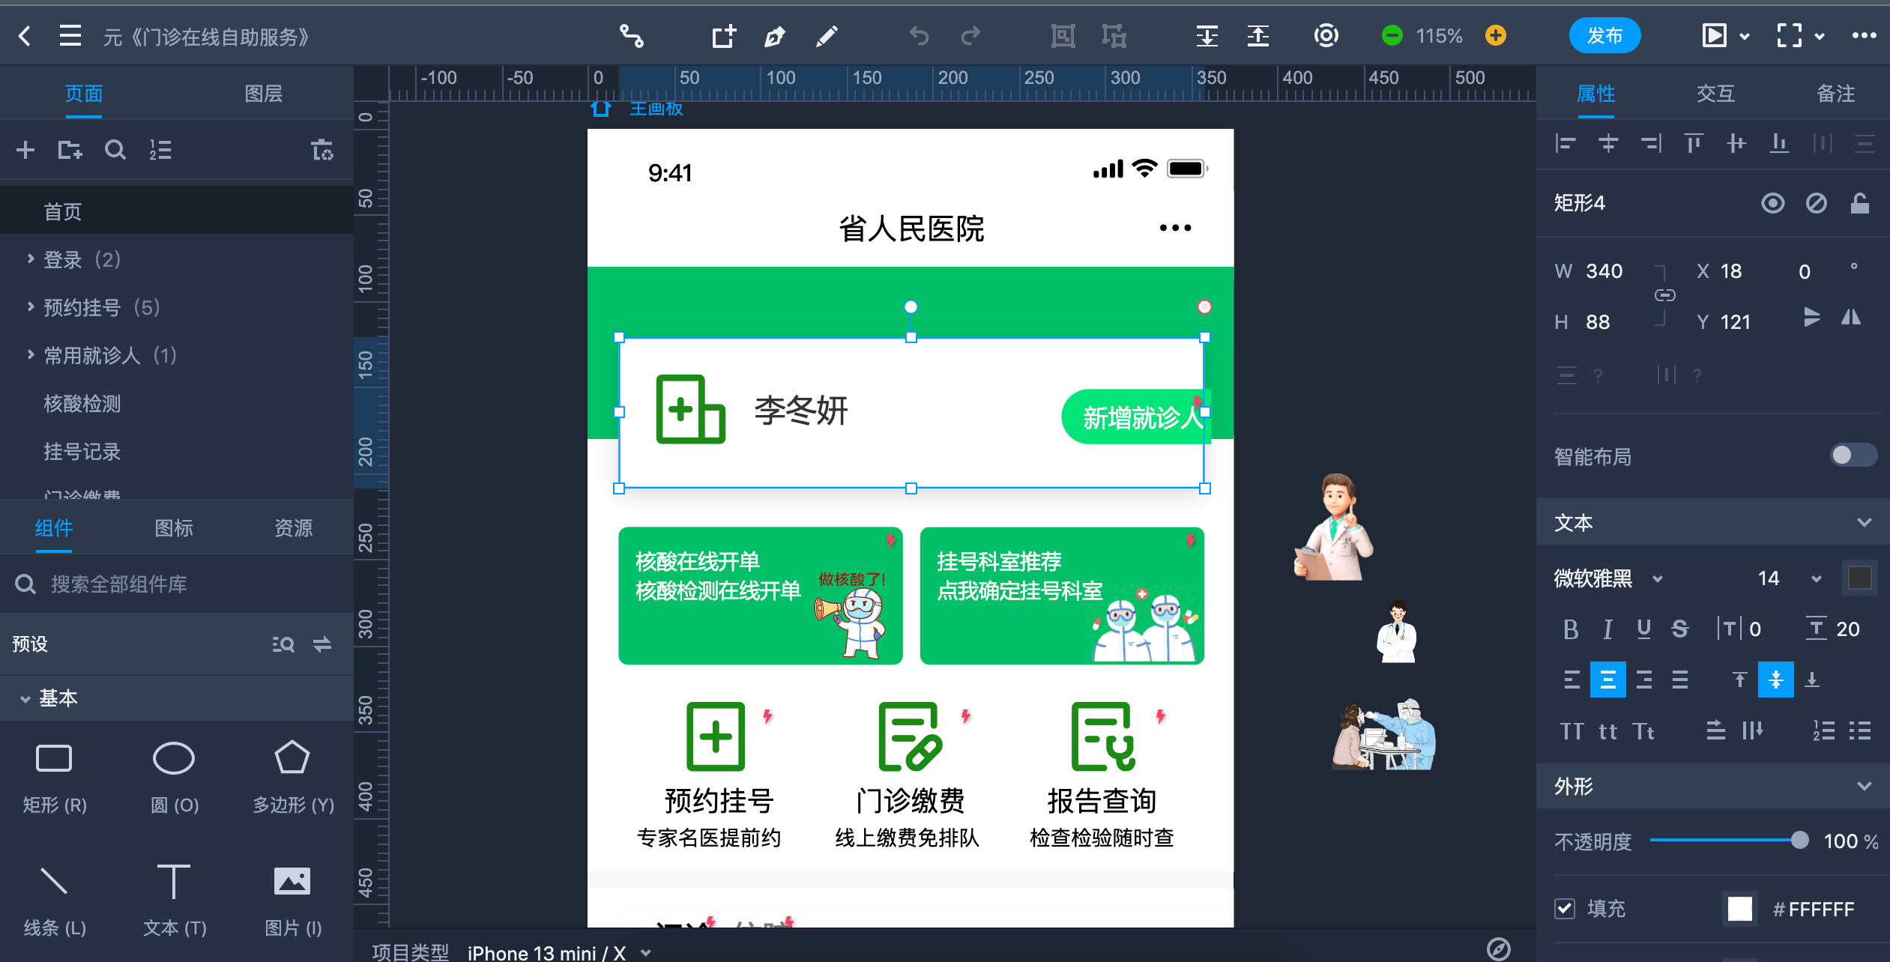Expand the 预约挂号 page group
The height and width of the screenshot is (962, 1890).
31,307
